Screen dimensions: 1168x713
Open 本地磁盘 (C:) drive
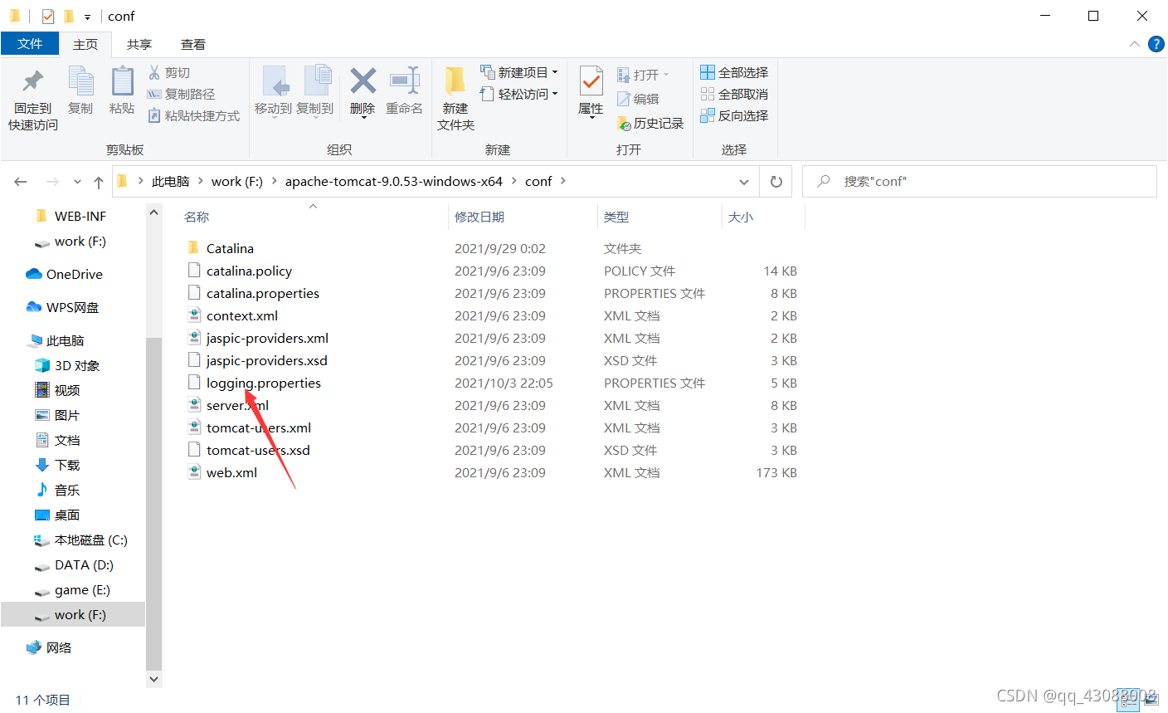pos(80,540)
